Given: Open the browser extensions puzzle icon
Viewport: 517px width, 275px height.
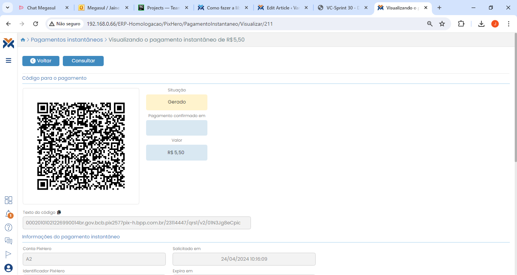Looking at the screenshot, I should coord(461,24).
